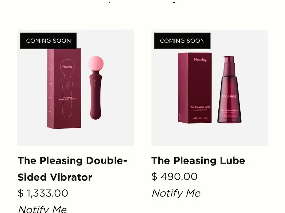Click the Pleasing logo on the bottle

click(229, 96)
